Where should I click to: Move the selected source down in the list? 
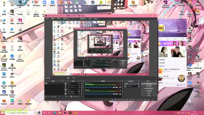(78, 97)
